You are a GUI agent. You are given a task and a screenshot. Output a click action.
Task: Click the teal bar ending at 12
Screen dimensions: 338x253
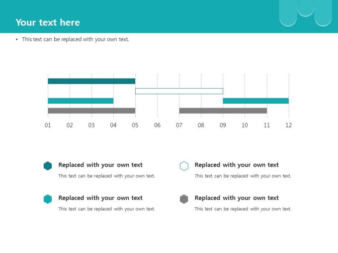[255, 101]
